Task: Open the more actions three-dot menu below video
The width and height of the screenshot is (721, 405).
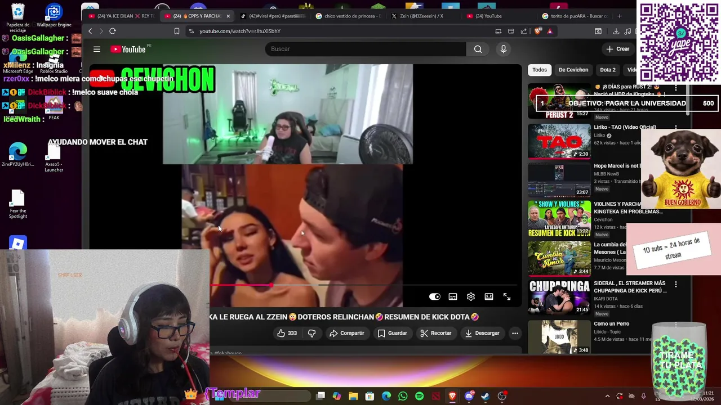Action: (515, 334)
